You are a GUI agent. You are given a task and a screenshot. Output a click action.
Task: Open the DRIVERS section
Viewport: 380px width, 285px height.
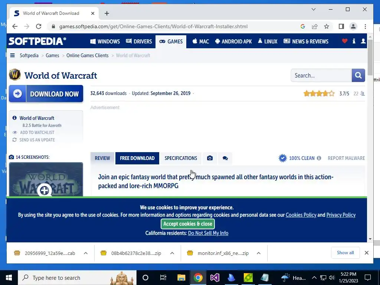139,42
